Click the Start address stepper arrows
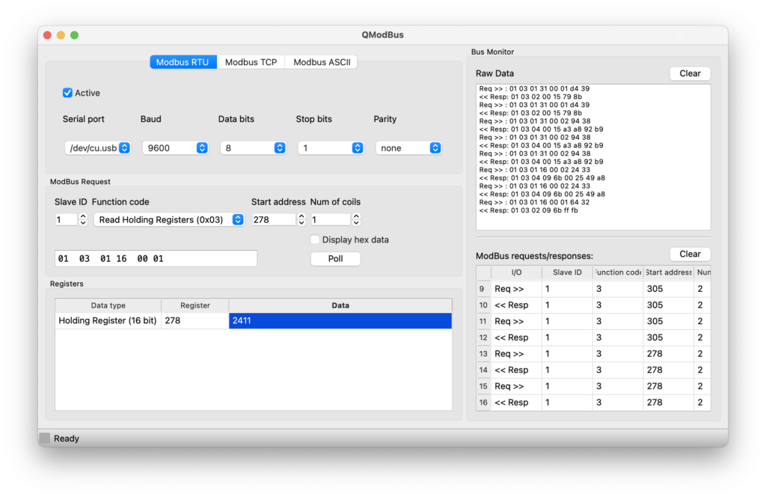 pyautogui.click(x=301, y=219)
